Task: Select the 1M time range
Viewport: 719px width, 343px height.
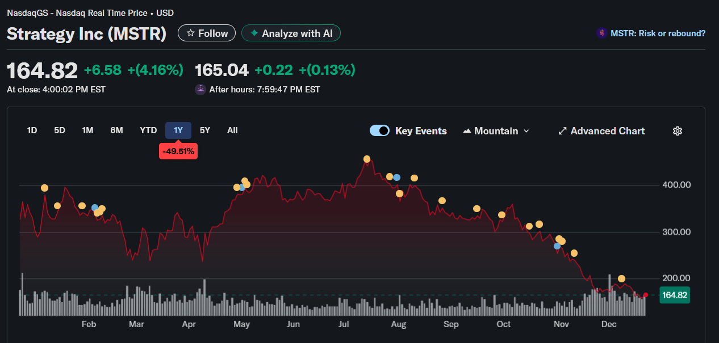Action: coord(87,130)
